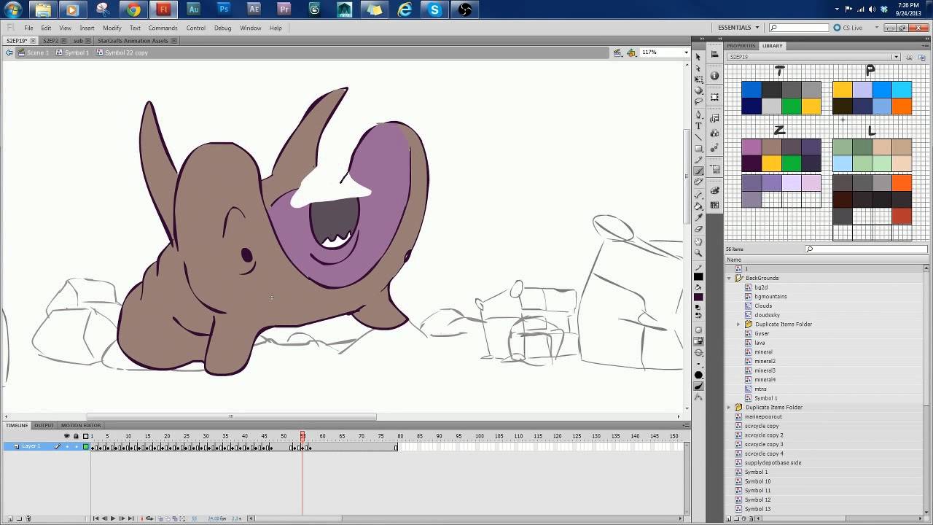Select the Text tool
Image resolution: width=933 pixels, height=525 pixels.
[698, 126]
